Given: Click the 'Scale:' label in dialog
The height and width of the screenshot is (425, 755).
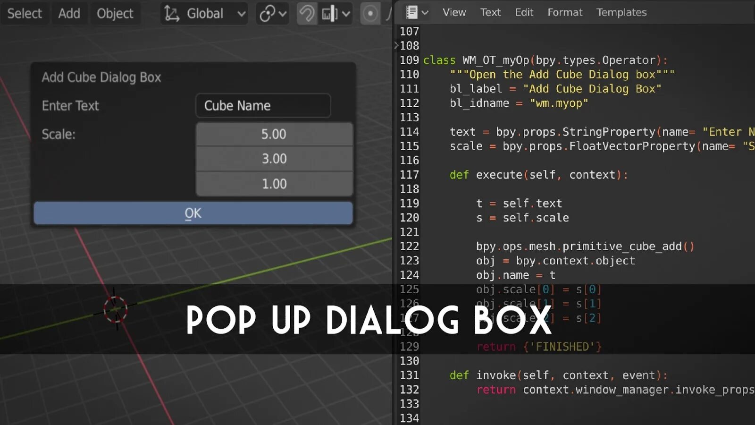Looking at the screenshot, I should [x=59, y=135].
